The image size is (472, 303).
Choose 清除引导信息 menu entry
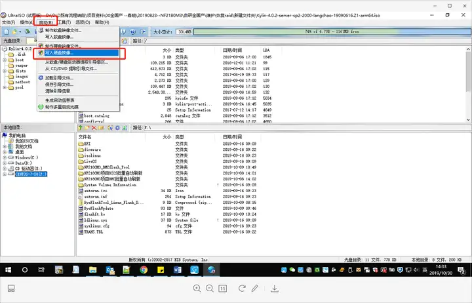tap(78, 91)
